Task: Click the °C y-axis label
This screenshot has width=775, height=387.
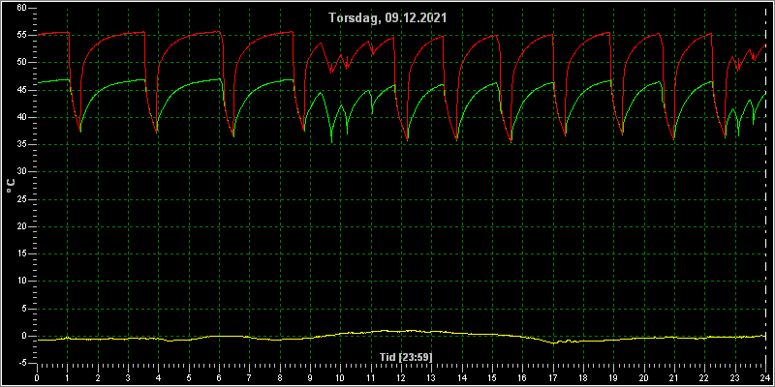Action: click(11, 186)
